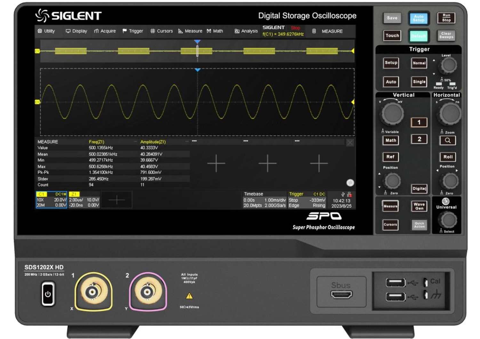Toggle channel 2 button
The width and height of the screenshot is (480, 339).
coord(419,139)
